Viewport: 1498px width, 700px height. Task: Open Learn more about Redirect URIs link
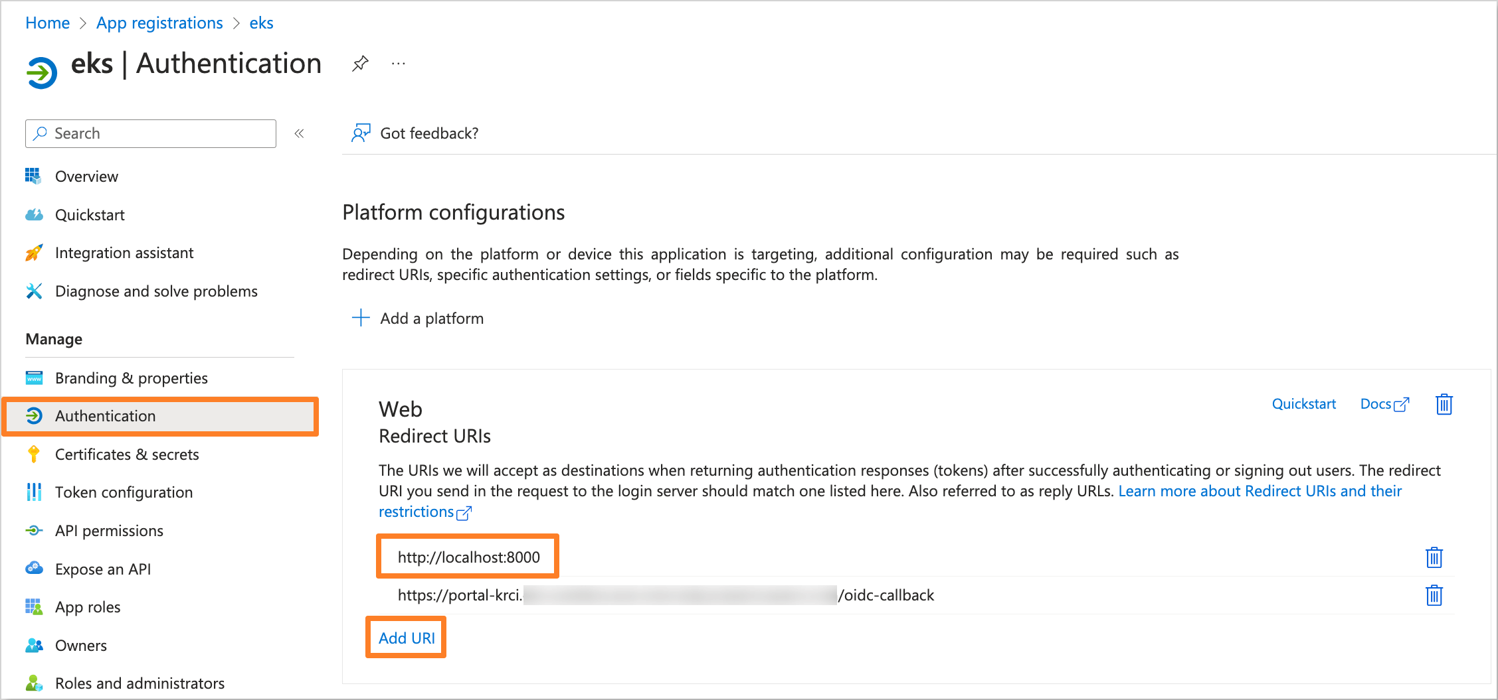pos(1260,491)
